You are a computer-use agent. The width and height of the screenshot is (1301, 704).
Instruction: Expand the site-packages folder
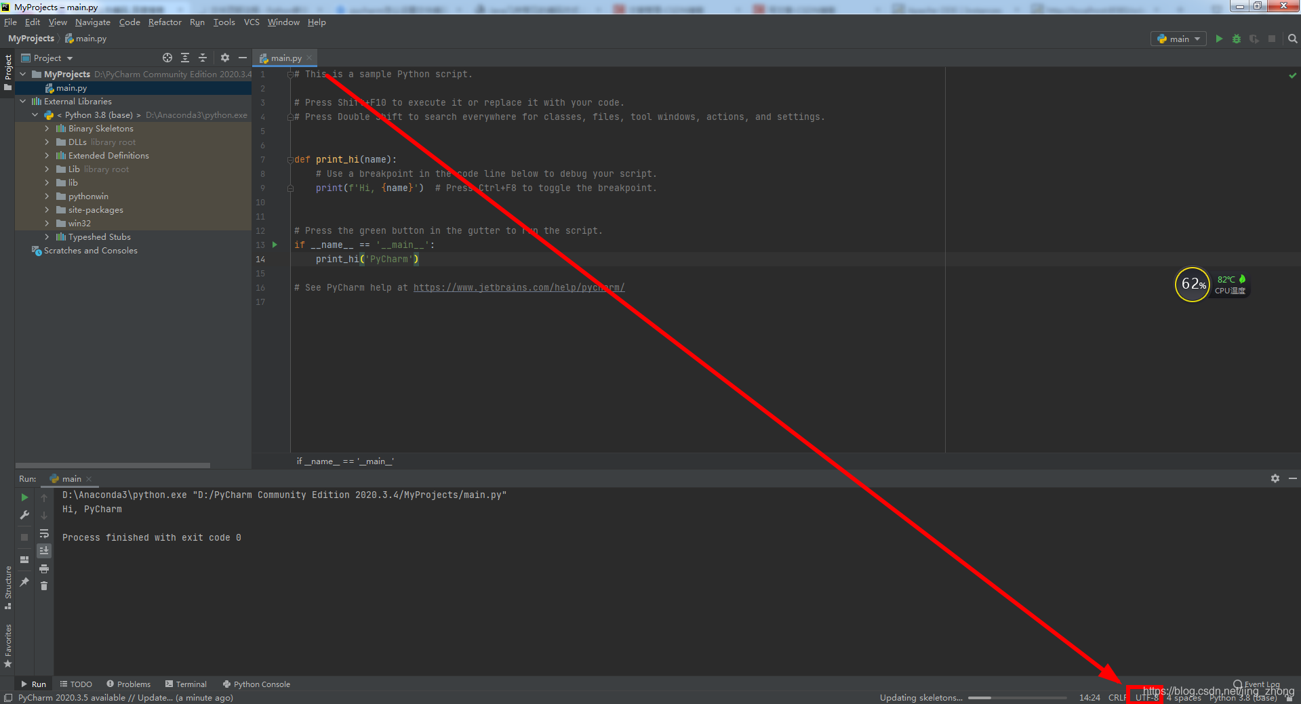pyautogui.click(x=47, y=210)
